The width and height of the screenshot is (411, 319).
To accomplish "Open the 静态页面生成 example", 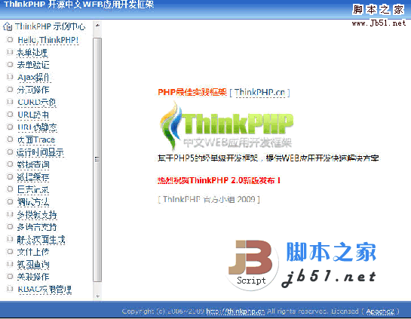I will tap(41, 240).
